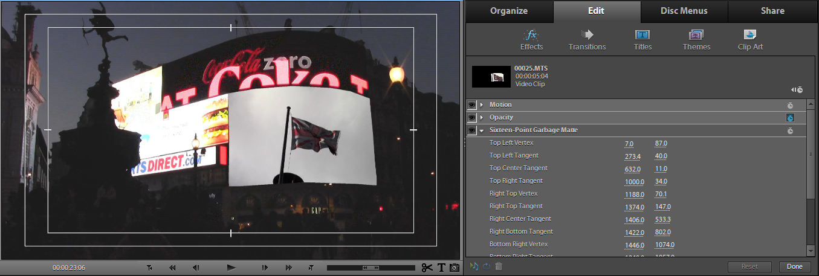
Task: Click the 00:00:23:06 timecode display
Action: 69,268
